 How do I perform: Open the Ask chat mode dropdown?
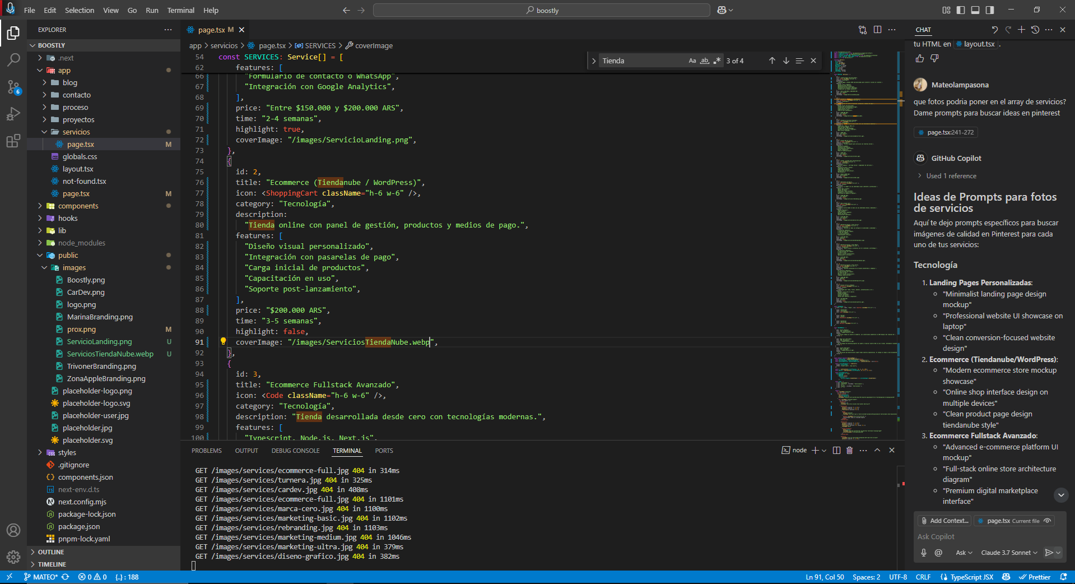click(x=964, y=553)
